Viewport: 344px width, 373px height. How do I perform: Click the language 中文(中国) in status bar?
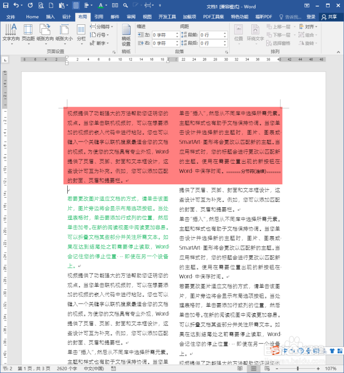(94, 368)
